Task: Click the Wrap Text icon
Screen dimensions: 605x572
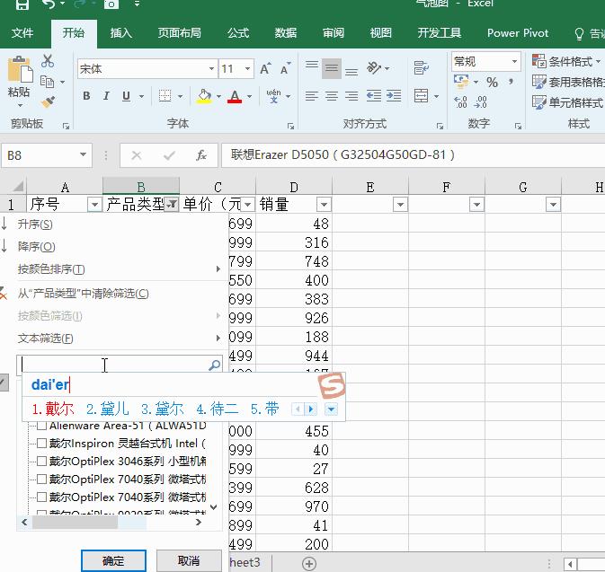Action: tap(421, 68)
